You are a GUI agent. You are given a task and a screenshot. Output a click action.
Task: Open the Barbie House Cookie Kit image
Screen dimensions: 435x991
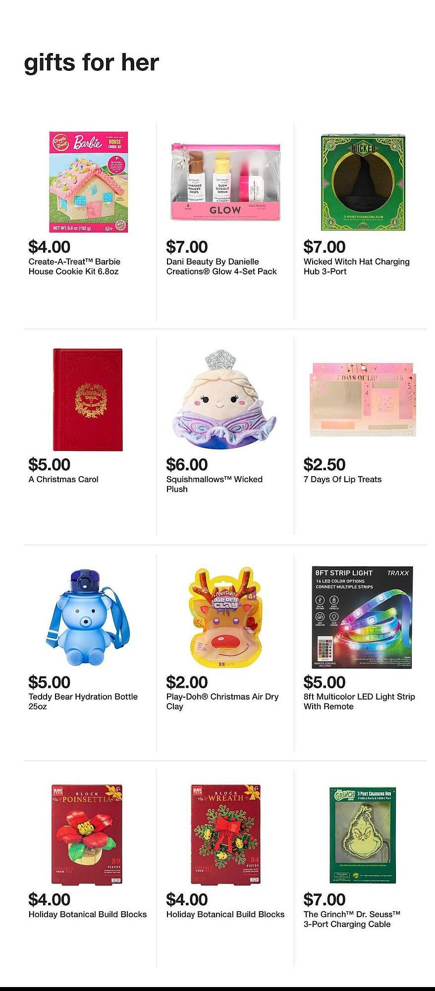[88, 182]
